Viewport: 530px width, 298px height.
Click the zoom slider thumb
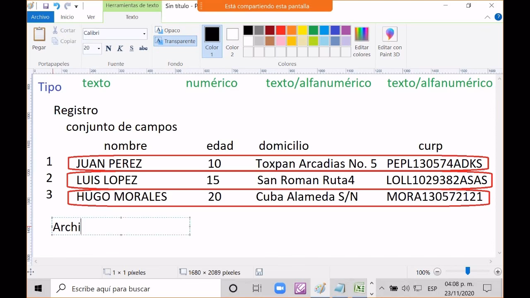[x=467, y=271]
